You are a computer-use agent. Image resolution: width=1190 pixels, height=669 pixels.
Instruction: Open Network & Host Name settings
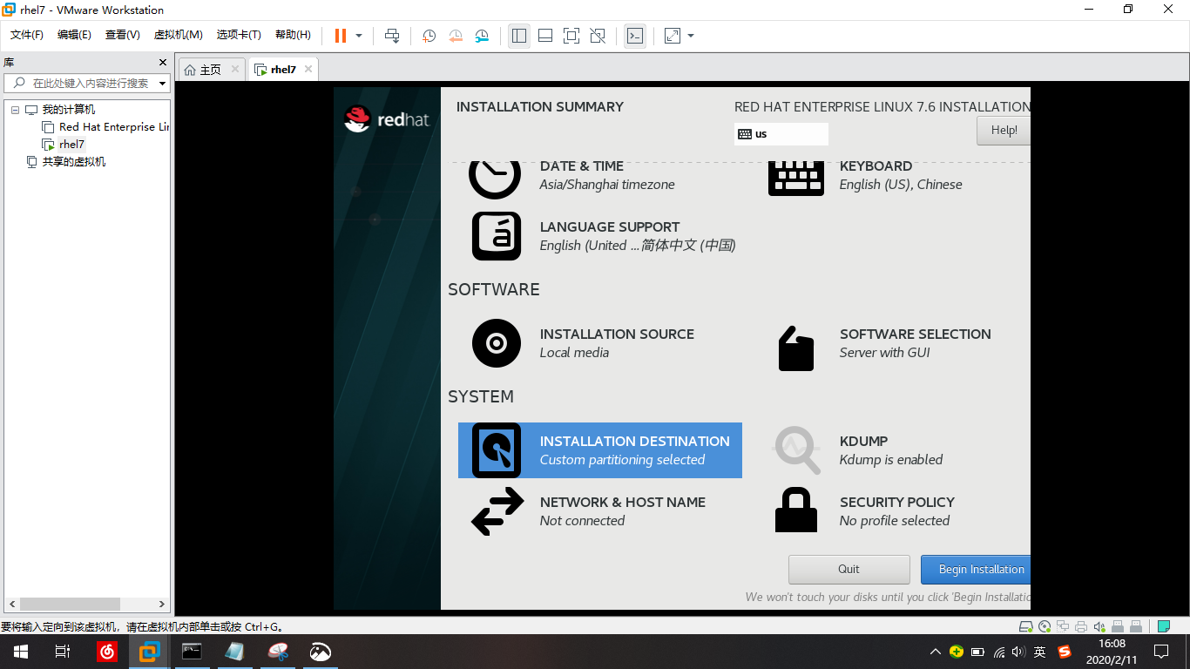tap(589, 511)
